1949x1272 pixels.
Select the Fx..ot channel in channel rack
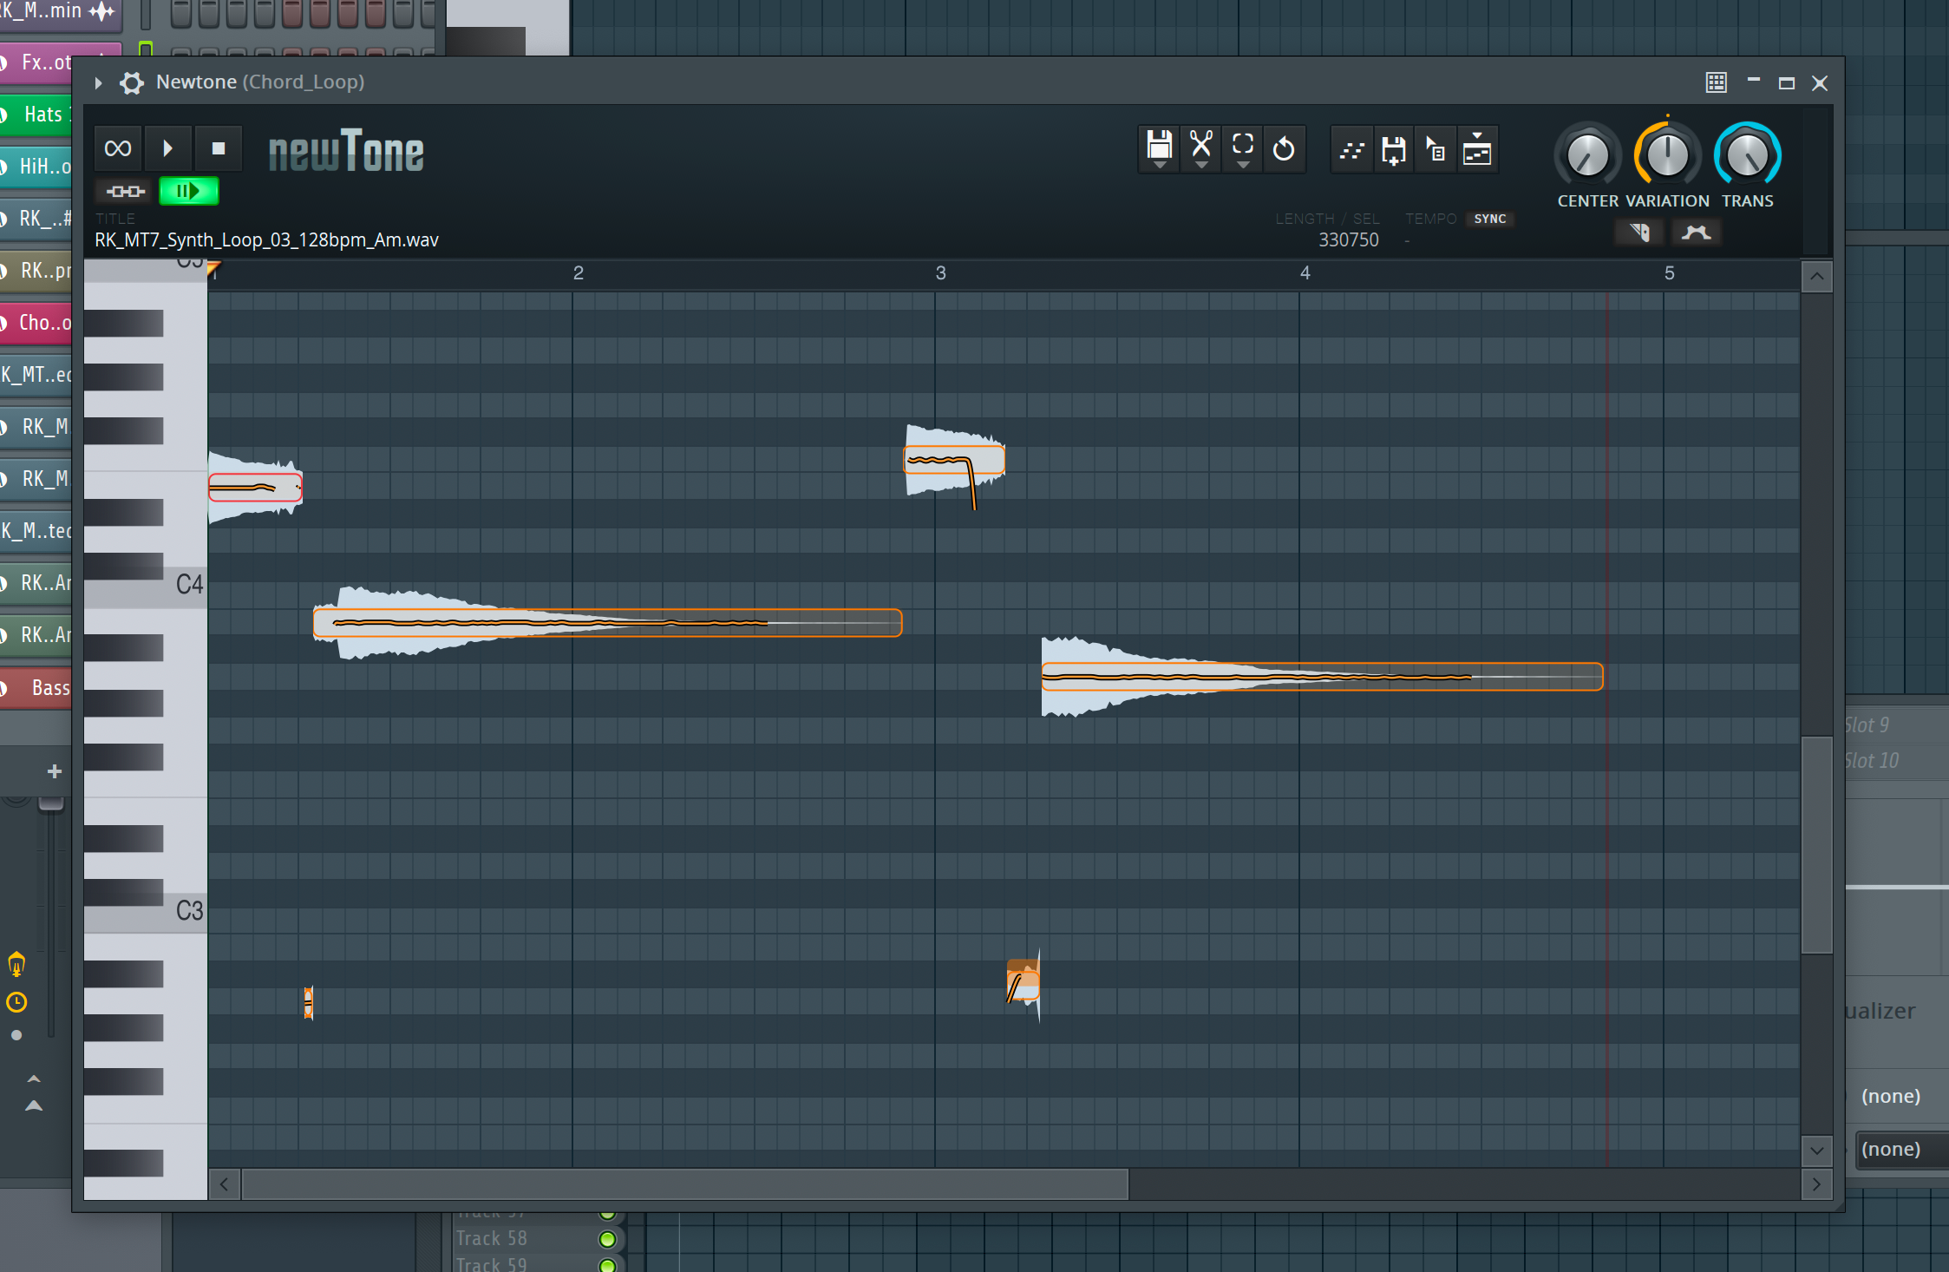click(x=36, y=62)
